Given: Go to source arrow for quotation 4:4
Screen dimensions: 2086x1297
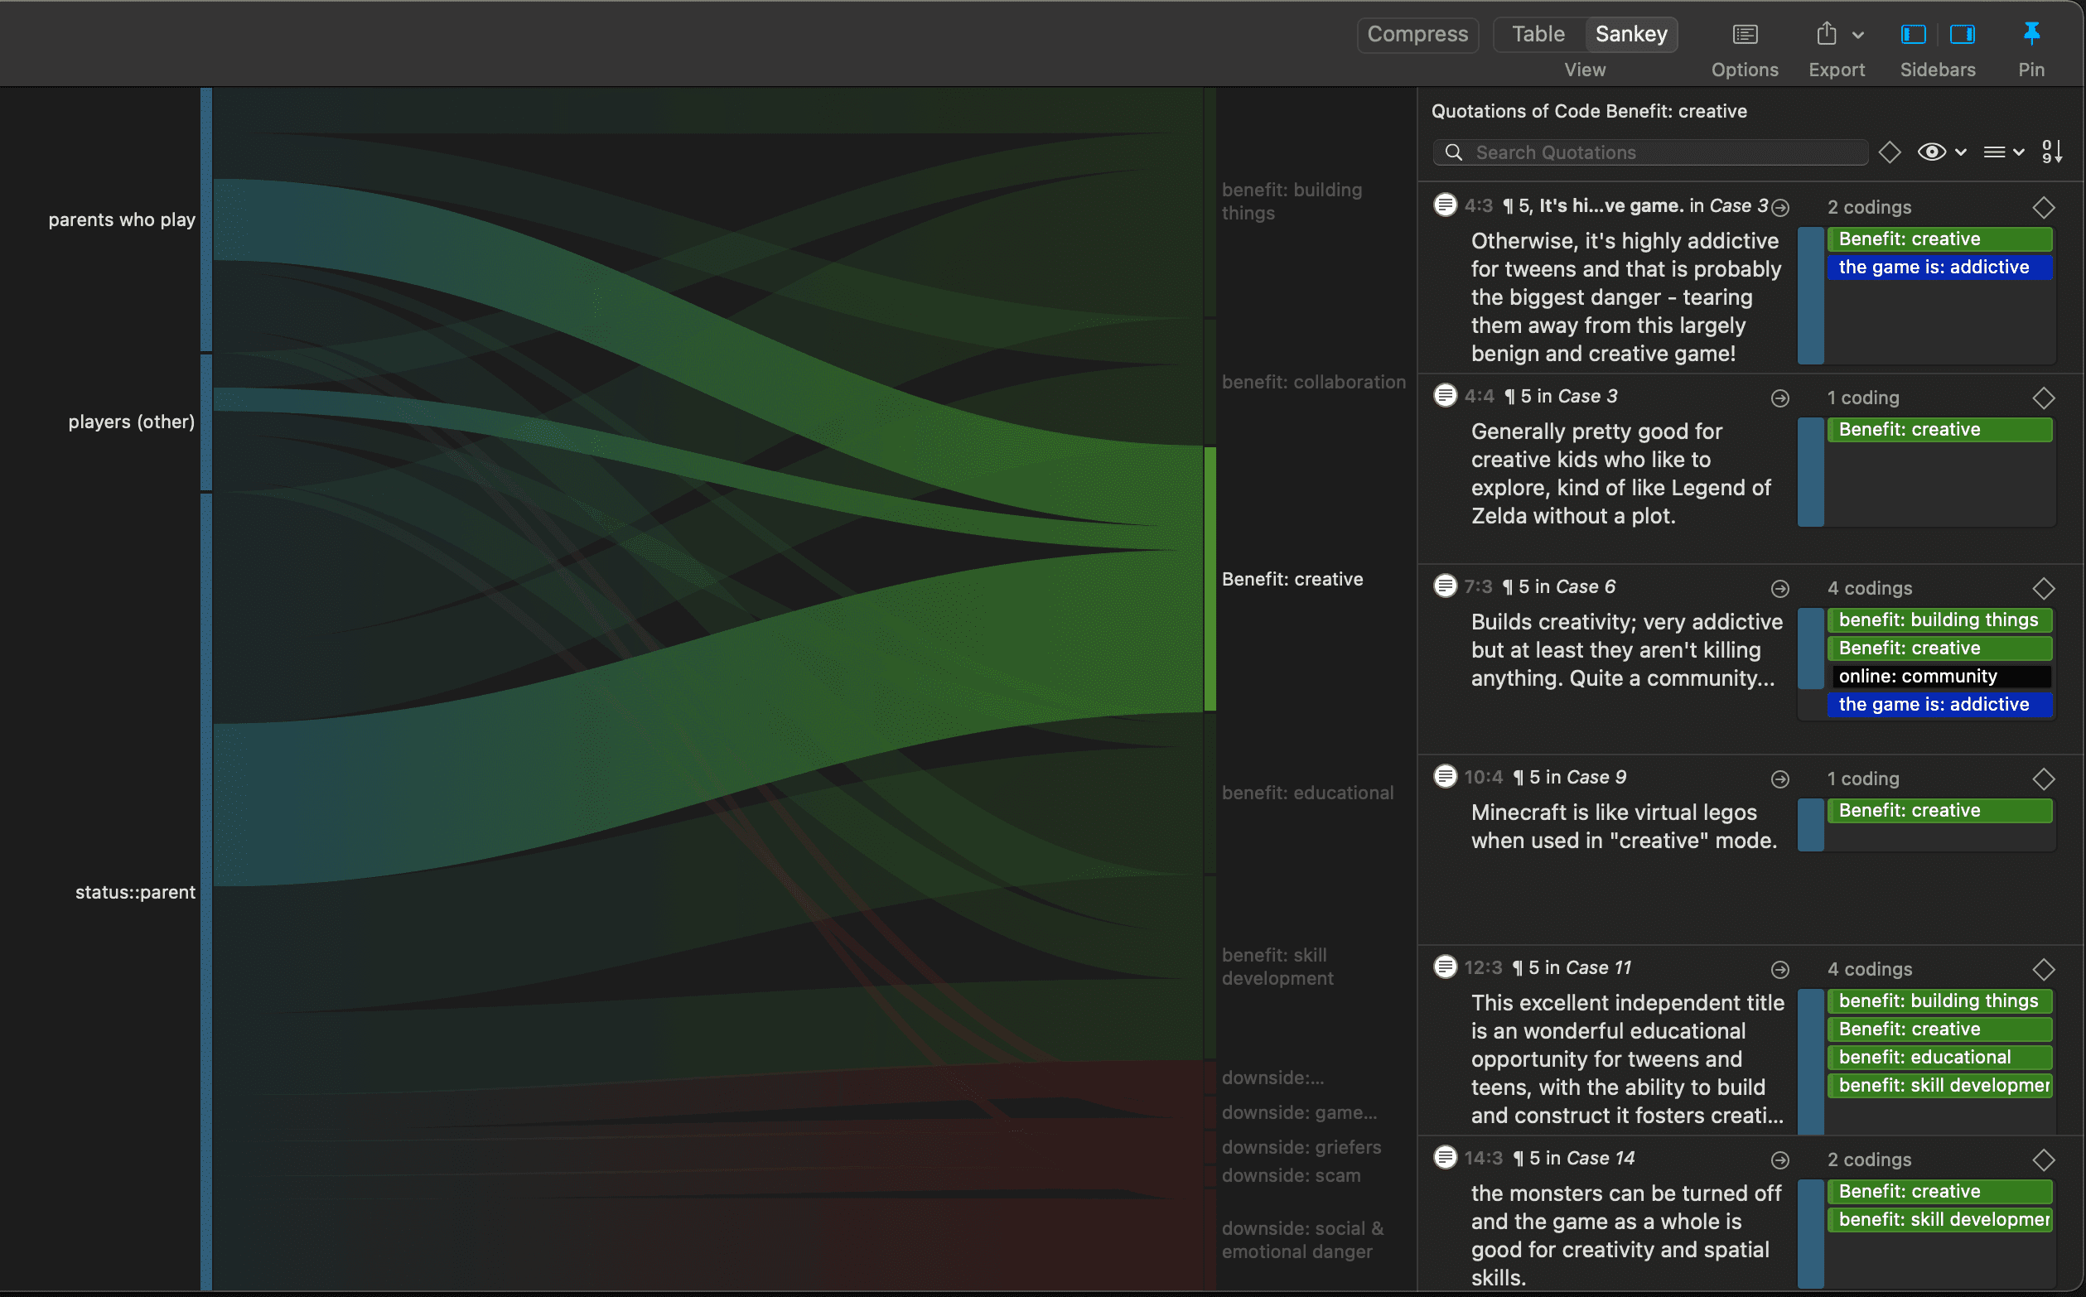Looking at the screenshot, I should coord(1780,398).
